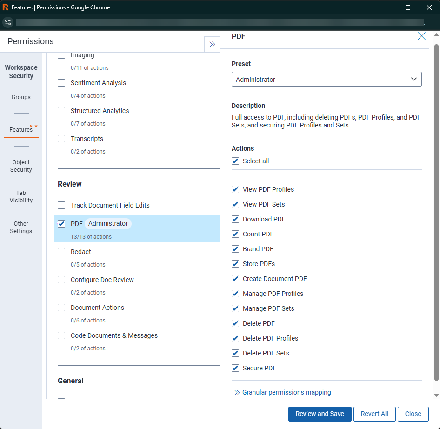Click the scrollbar up arrow in the PDF panel
440x429 pixels.
click(x=436, y=35)
